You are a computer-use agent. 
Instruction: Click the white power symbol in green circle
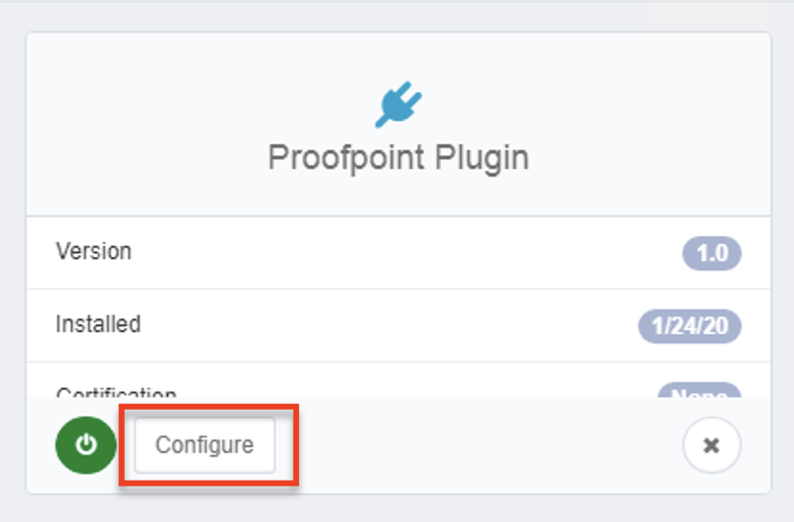pyautogui.click(x=86, y=445)
